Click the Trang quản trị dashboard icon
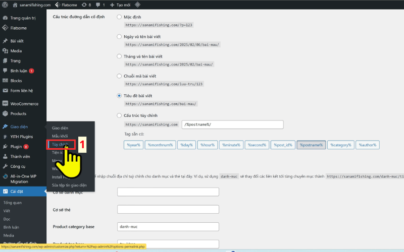Screen dimensions: 404x252 [x=5, y=18]
